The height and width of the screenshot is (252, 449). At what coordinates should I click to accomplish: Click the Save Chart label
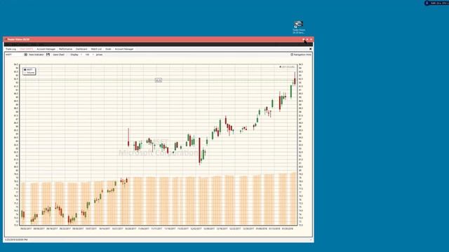click(x=59, y=55)
